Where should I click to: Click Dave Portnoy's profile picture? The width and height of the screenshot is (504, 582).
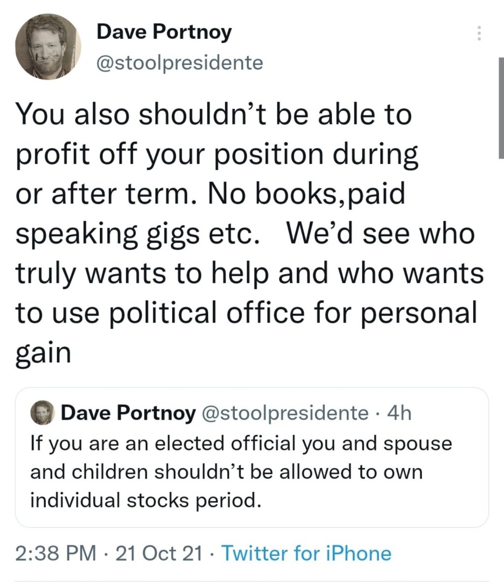[48, 47]
